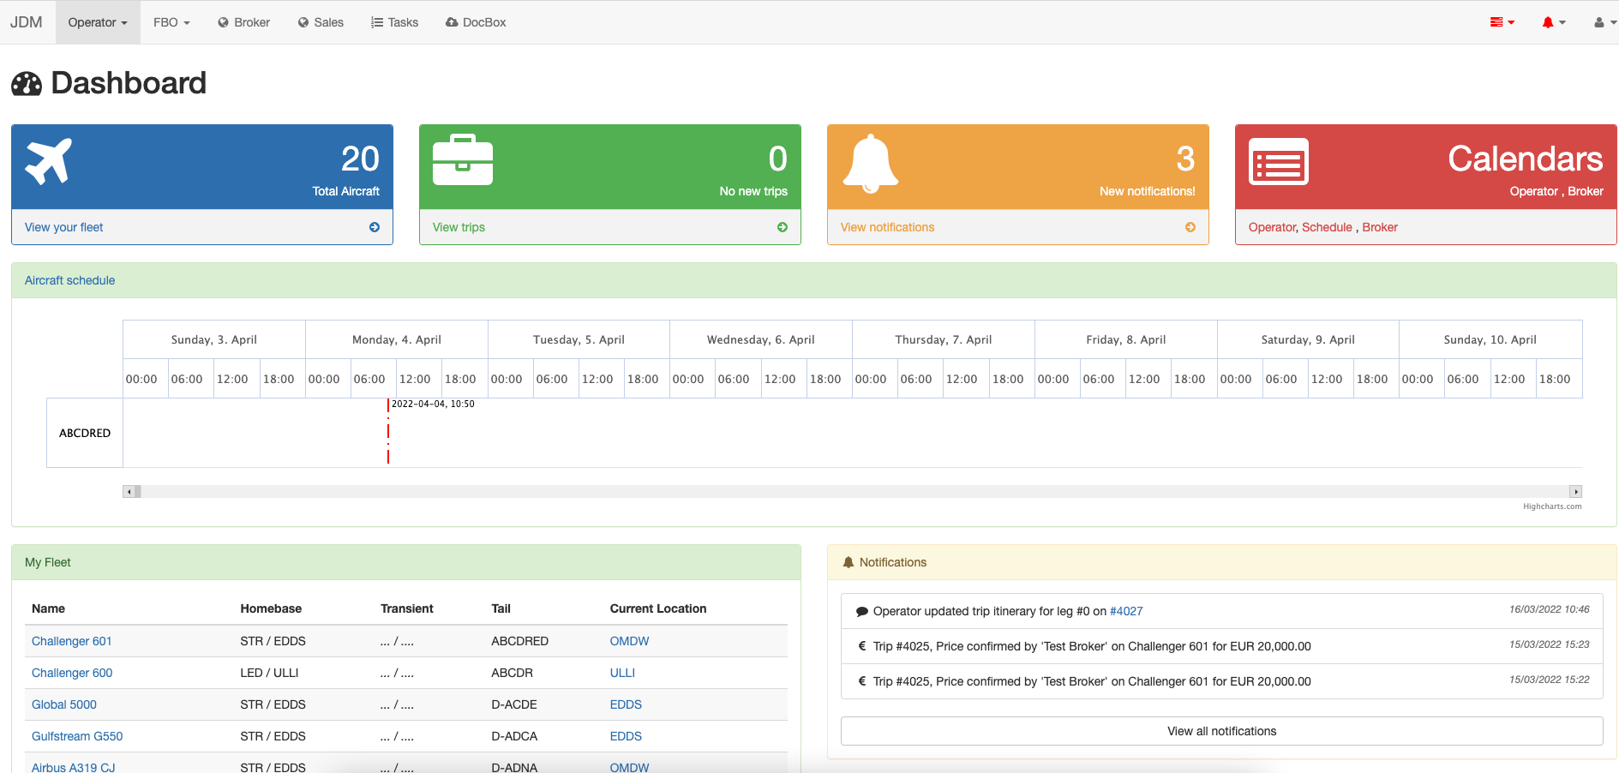Image resolution: width=1619 pixels, height=773 pixels.
Task: Open the red bell notifications dropdown
Action: [1553, 22]
